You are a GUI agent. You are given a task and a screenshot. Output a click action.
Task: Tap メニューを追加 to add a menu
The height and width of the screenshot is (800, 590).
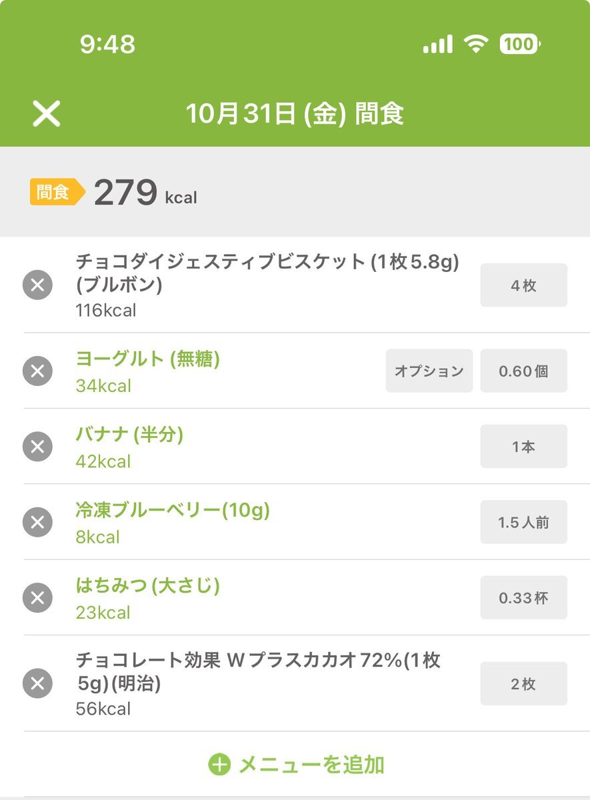click(x=311, y=764)
